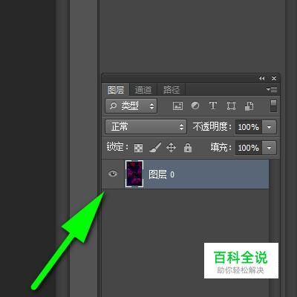Click the 不透明度 label

(x=212, y=127)
